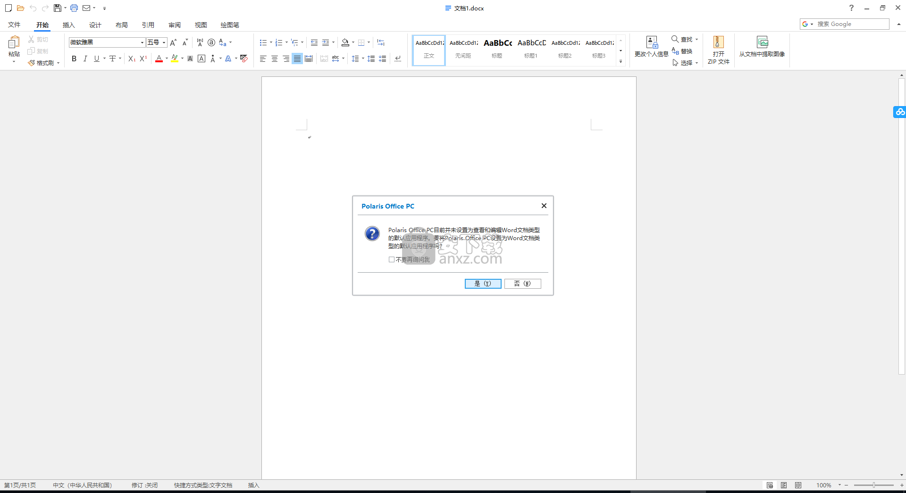
Task: Center-align the paragraph text
Action: coord(275,58)
